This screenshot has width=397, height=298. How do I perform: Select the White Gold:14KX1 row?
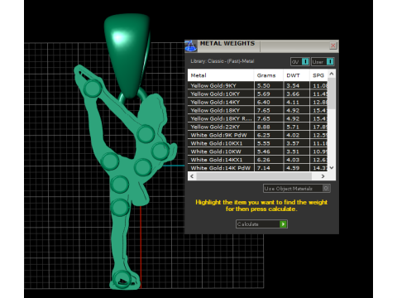pos(258,160)
